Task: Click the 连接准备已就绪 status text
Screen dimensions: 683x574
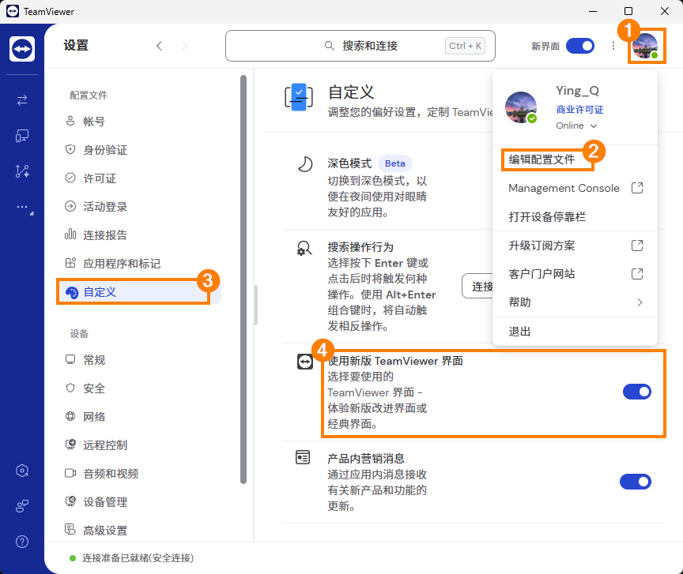Action: 138,558
